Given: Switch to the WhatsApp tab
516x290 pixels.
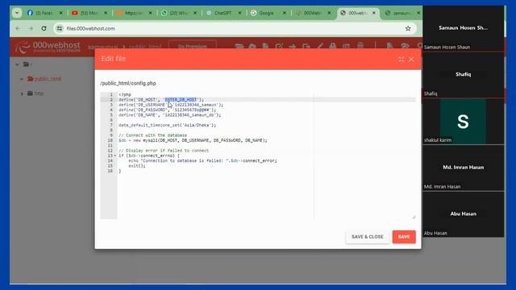Looking at the screenshot, I should pyautogui.click(x=178, y=13).
